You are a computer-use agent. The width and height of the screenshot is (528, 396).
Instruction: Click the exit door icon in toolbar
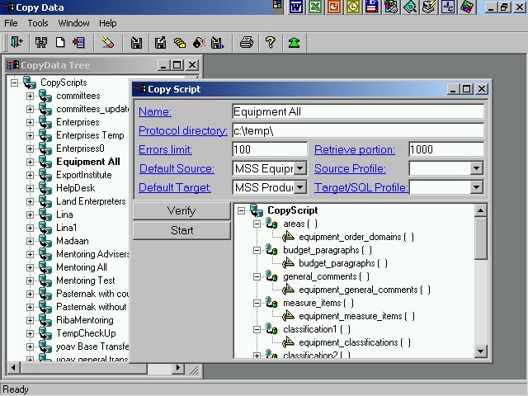(15, 43)
